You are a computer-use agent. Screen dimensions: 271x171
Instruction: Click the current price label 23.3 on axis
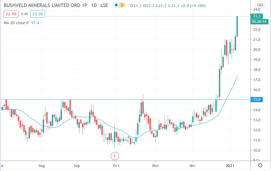click(x=256, y=16)
